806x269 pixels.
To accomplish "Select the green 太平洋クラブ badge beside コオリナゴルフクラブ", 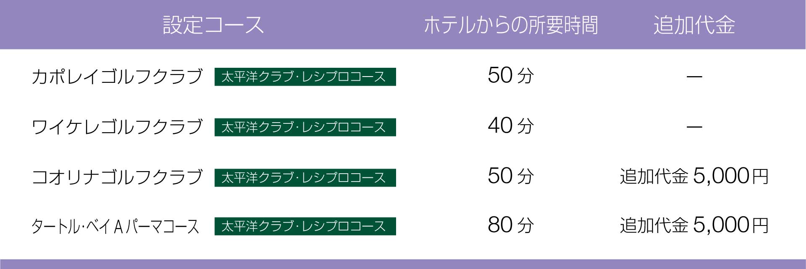I will coord(305,177).
